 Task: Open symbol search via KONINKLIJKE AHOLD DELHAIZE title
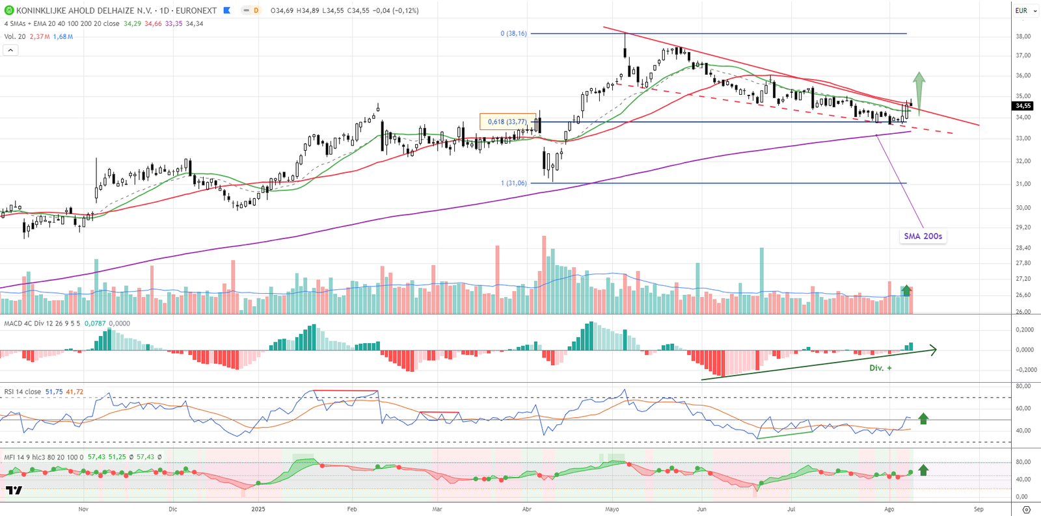click(85, 10)
